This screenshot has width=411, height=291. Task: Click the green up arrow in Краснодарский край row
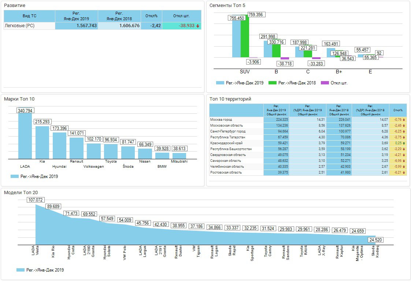(404, 143)
